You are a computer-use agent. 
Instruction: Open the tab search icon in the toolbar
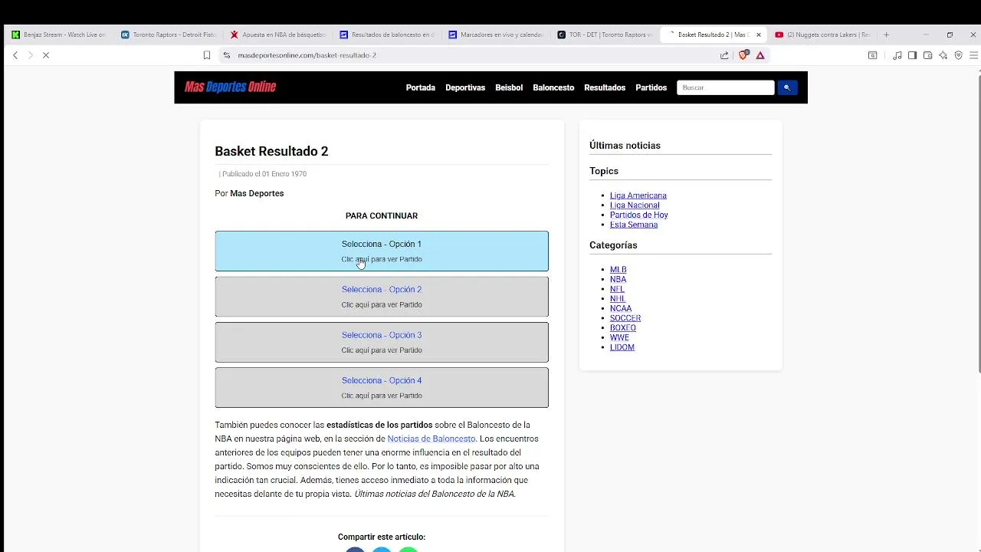coord(872,55)
